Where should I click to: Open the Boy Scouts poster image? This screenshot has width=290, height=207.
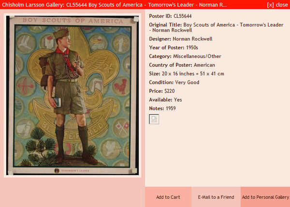click(72, 95)
